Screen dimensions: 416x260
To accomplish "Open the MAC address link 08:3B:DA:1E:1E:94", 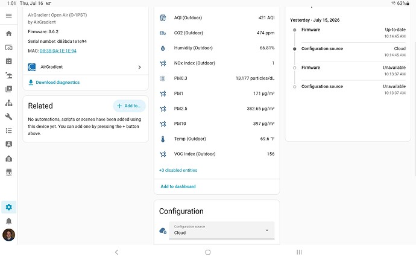I will click(x=58, y=51).
